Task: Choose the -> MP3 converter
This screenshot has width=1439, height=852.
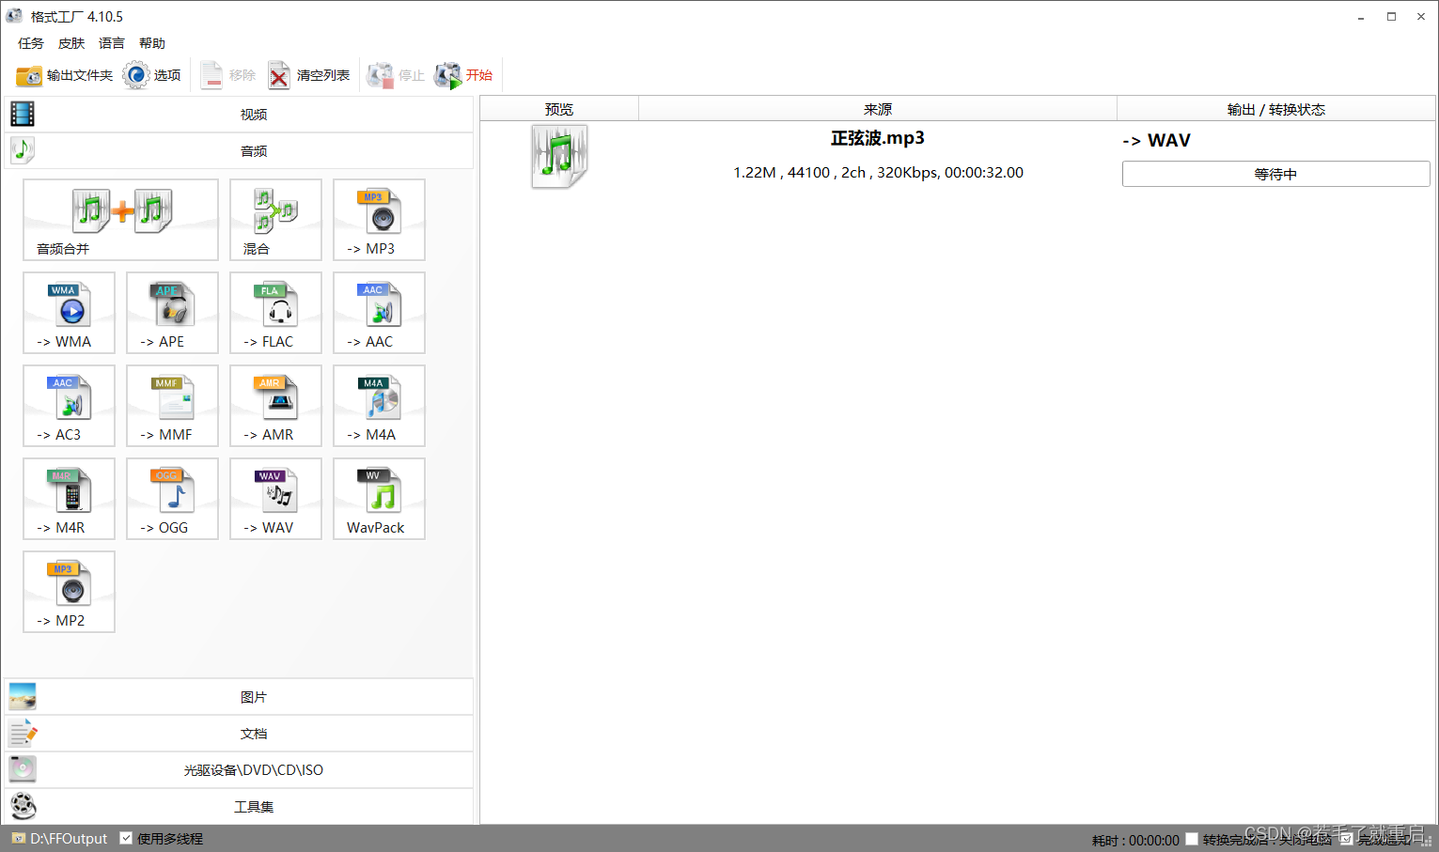Action: click(x=379, y=220)
